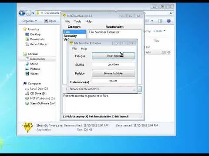
Task: Open Help menu in SteemSoftware window
Action: tap(88, 21)
